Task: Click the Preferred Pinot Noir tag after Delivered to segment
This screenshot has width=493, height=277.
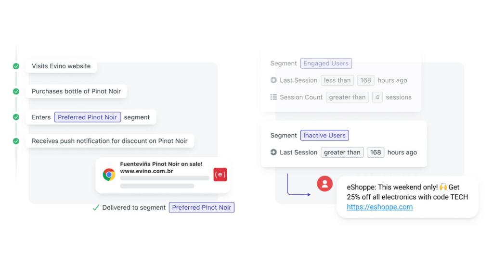Action: coord(202,208)
